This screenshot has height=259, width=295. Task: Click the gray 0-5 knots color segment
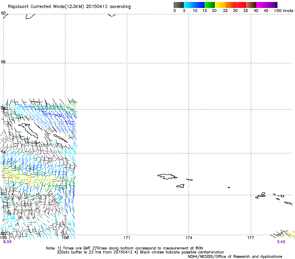[179, 5]
